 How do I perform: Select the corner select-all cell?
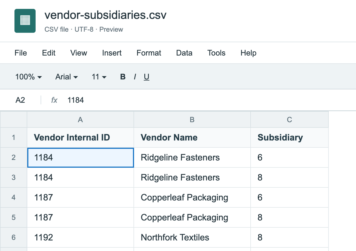point(14,119)
